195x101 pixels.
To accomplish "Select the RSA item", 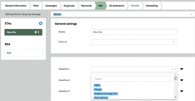I will (23, 53).
